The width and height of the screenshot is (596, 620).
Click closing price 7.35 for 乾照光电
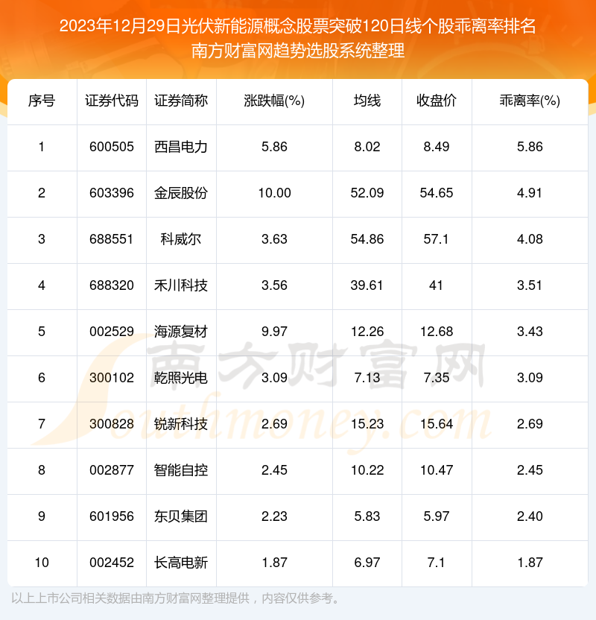437,378
